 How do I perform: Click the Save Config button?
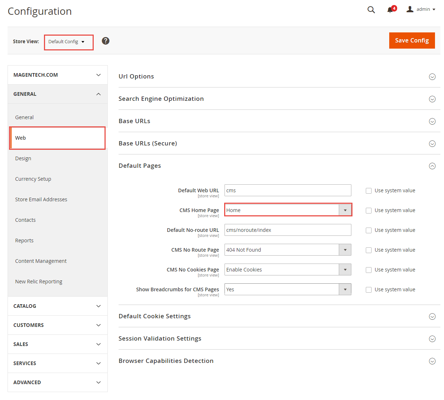[x=412, y=40]
